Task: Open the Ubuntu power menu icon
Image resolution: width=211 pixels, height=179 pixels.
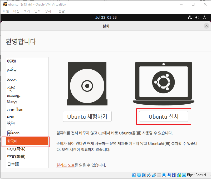Action: click(x=204, y=17)
